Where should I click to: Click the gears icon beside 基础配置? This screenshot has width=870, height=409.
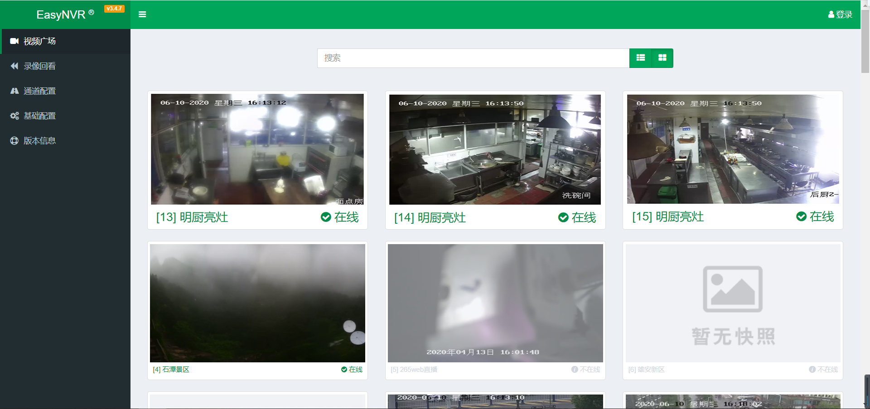[x=14, y=116]
